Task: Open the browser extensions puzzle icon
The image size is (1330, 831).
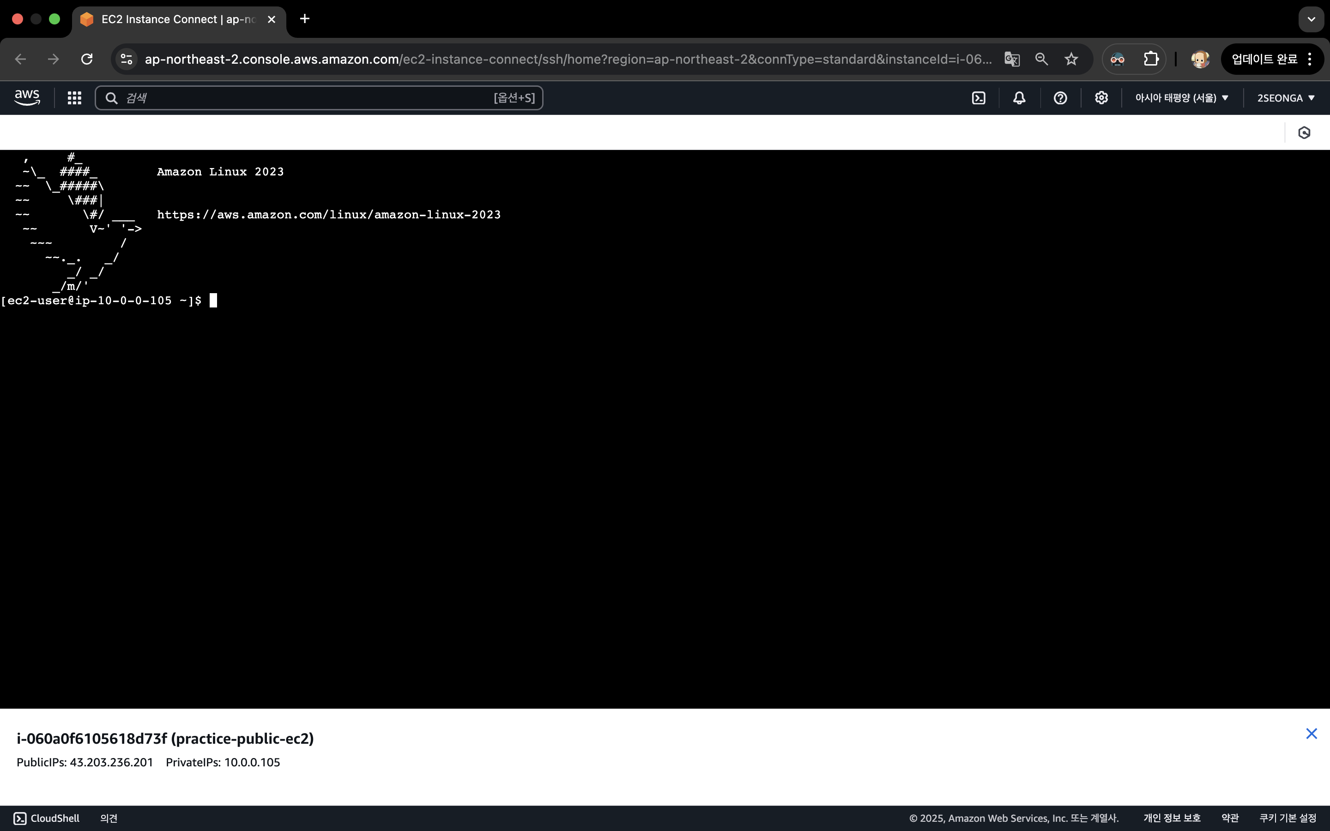Action: (x=1151, y=59)
